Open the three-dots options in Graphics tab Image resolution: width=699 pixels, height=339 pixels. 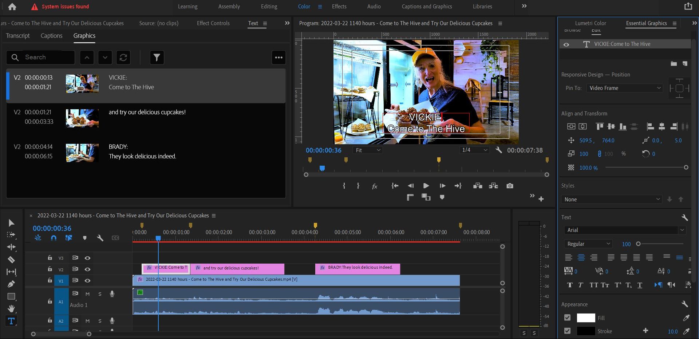tap(279, 58)
